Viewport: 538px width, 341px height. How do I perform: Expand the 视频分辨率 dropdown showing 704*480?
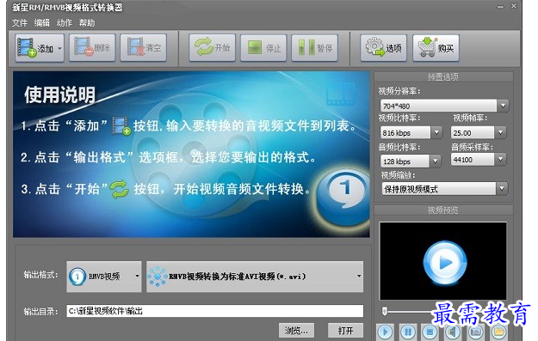click(503, 106)
